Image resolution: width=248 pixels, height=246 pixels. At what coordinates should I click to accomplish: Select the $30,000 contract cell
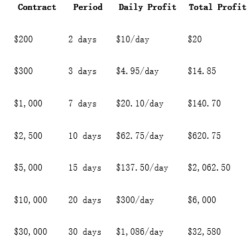click(31, 231)
